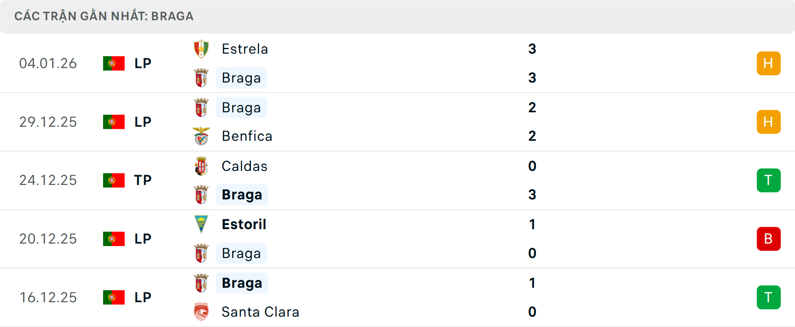The image size is (795, 327).
Task: Click orange H badge for Benfica match
Action: pyautogui.click(x=768, y=122)
